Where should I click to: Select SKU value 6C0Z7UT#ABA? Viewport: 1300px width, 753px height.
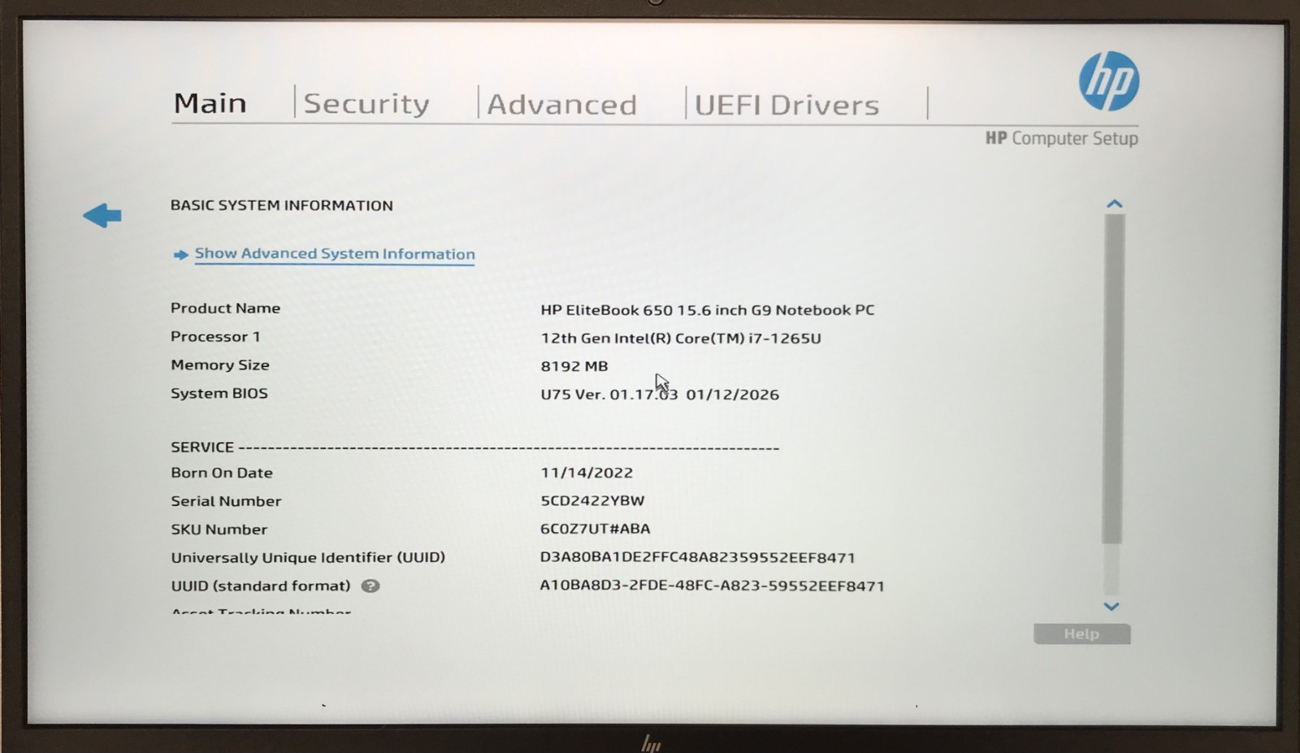[x=596, y=529]
